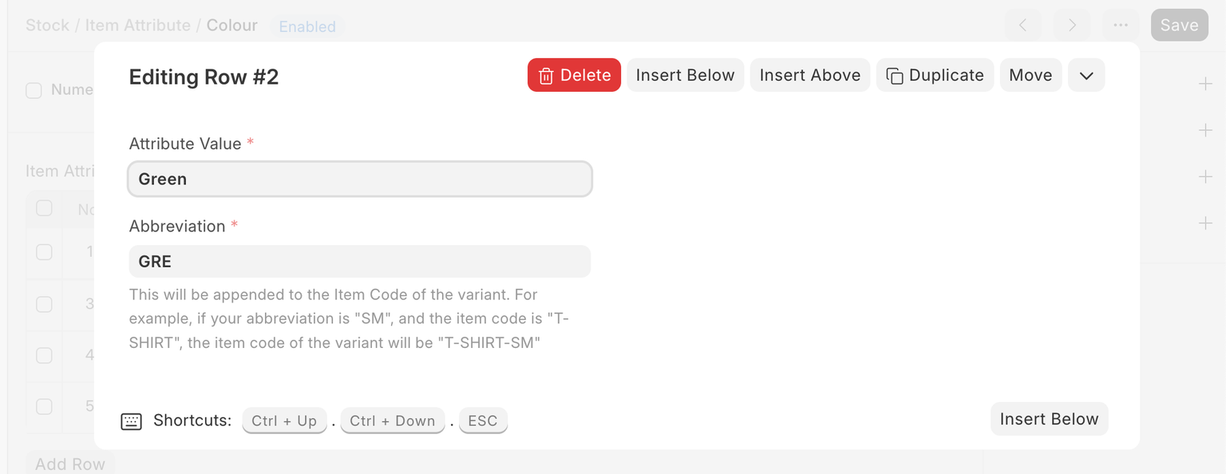The image size is (1226, 474).
Task: Click the red Delete row button
Action: (574, 75)
